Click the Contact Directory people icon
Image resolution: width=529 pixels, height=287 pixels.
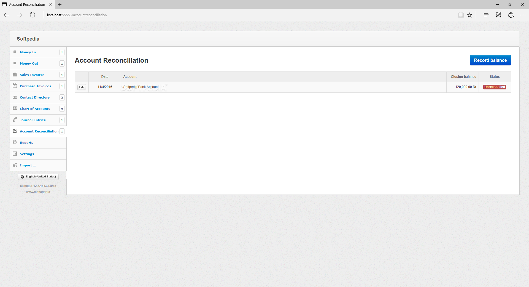15,97
